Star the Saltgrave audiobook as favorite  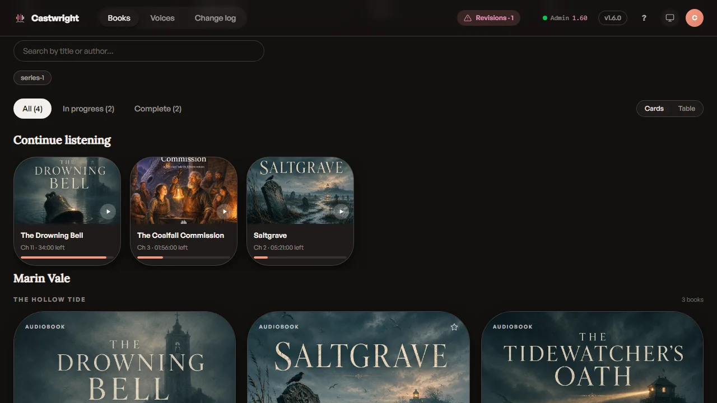coord(454,327)
